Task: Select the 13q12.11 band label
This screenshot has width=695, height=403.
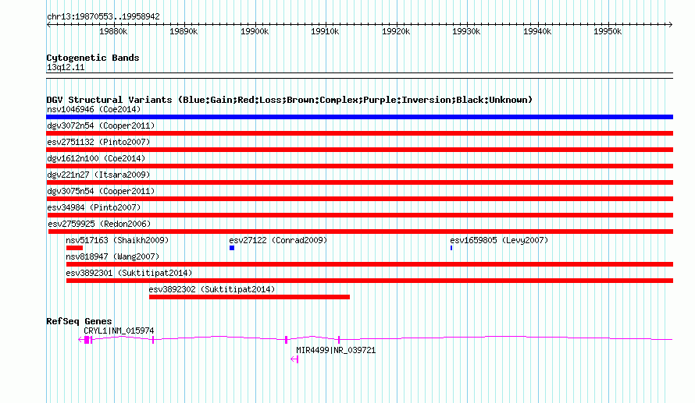Action: pos(66,67)
